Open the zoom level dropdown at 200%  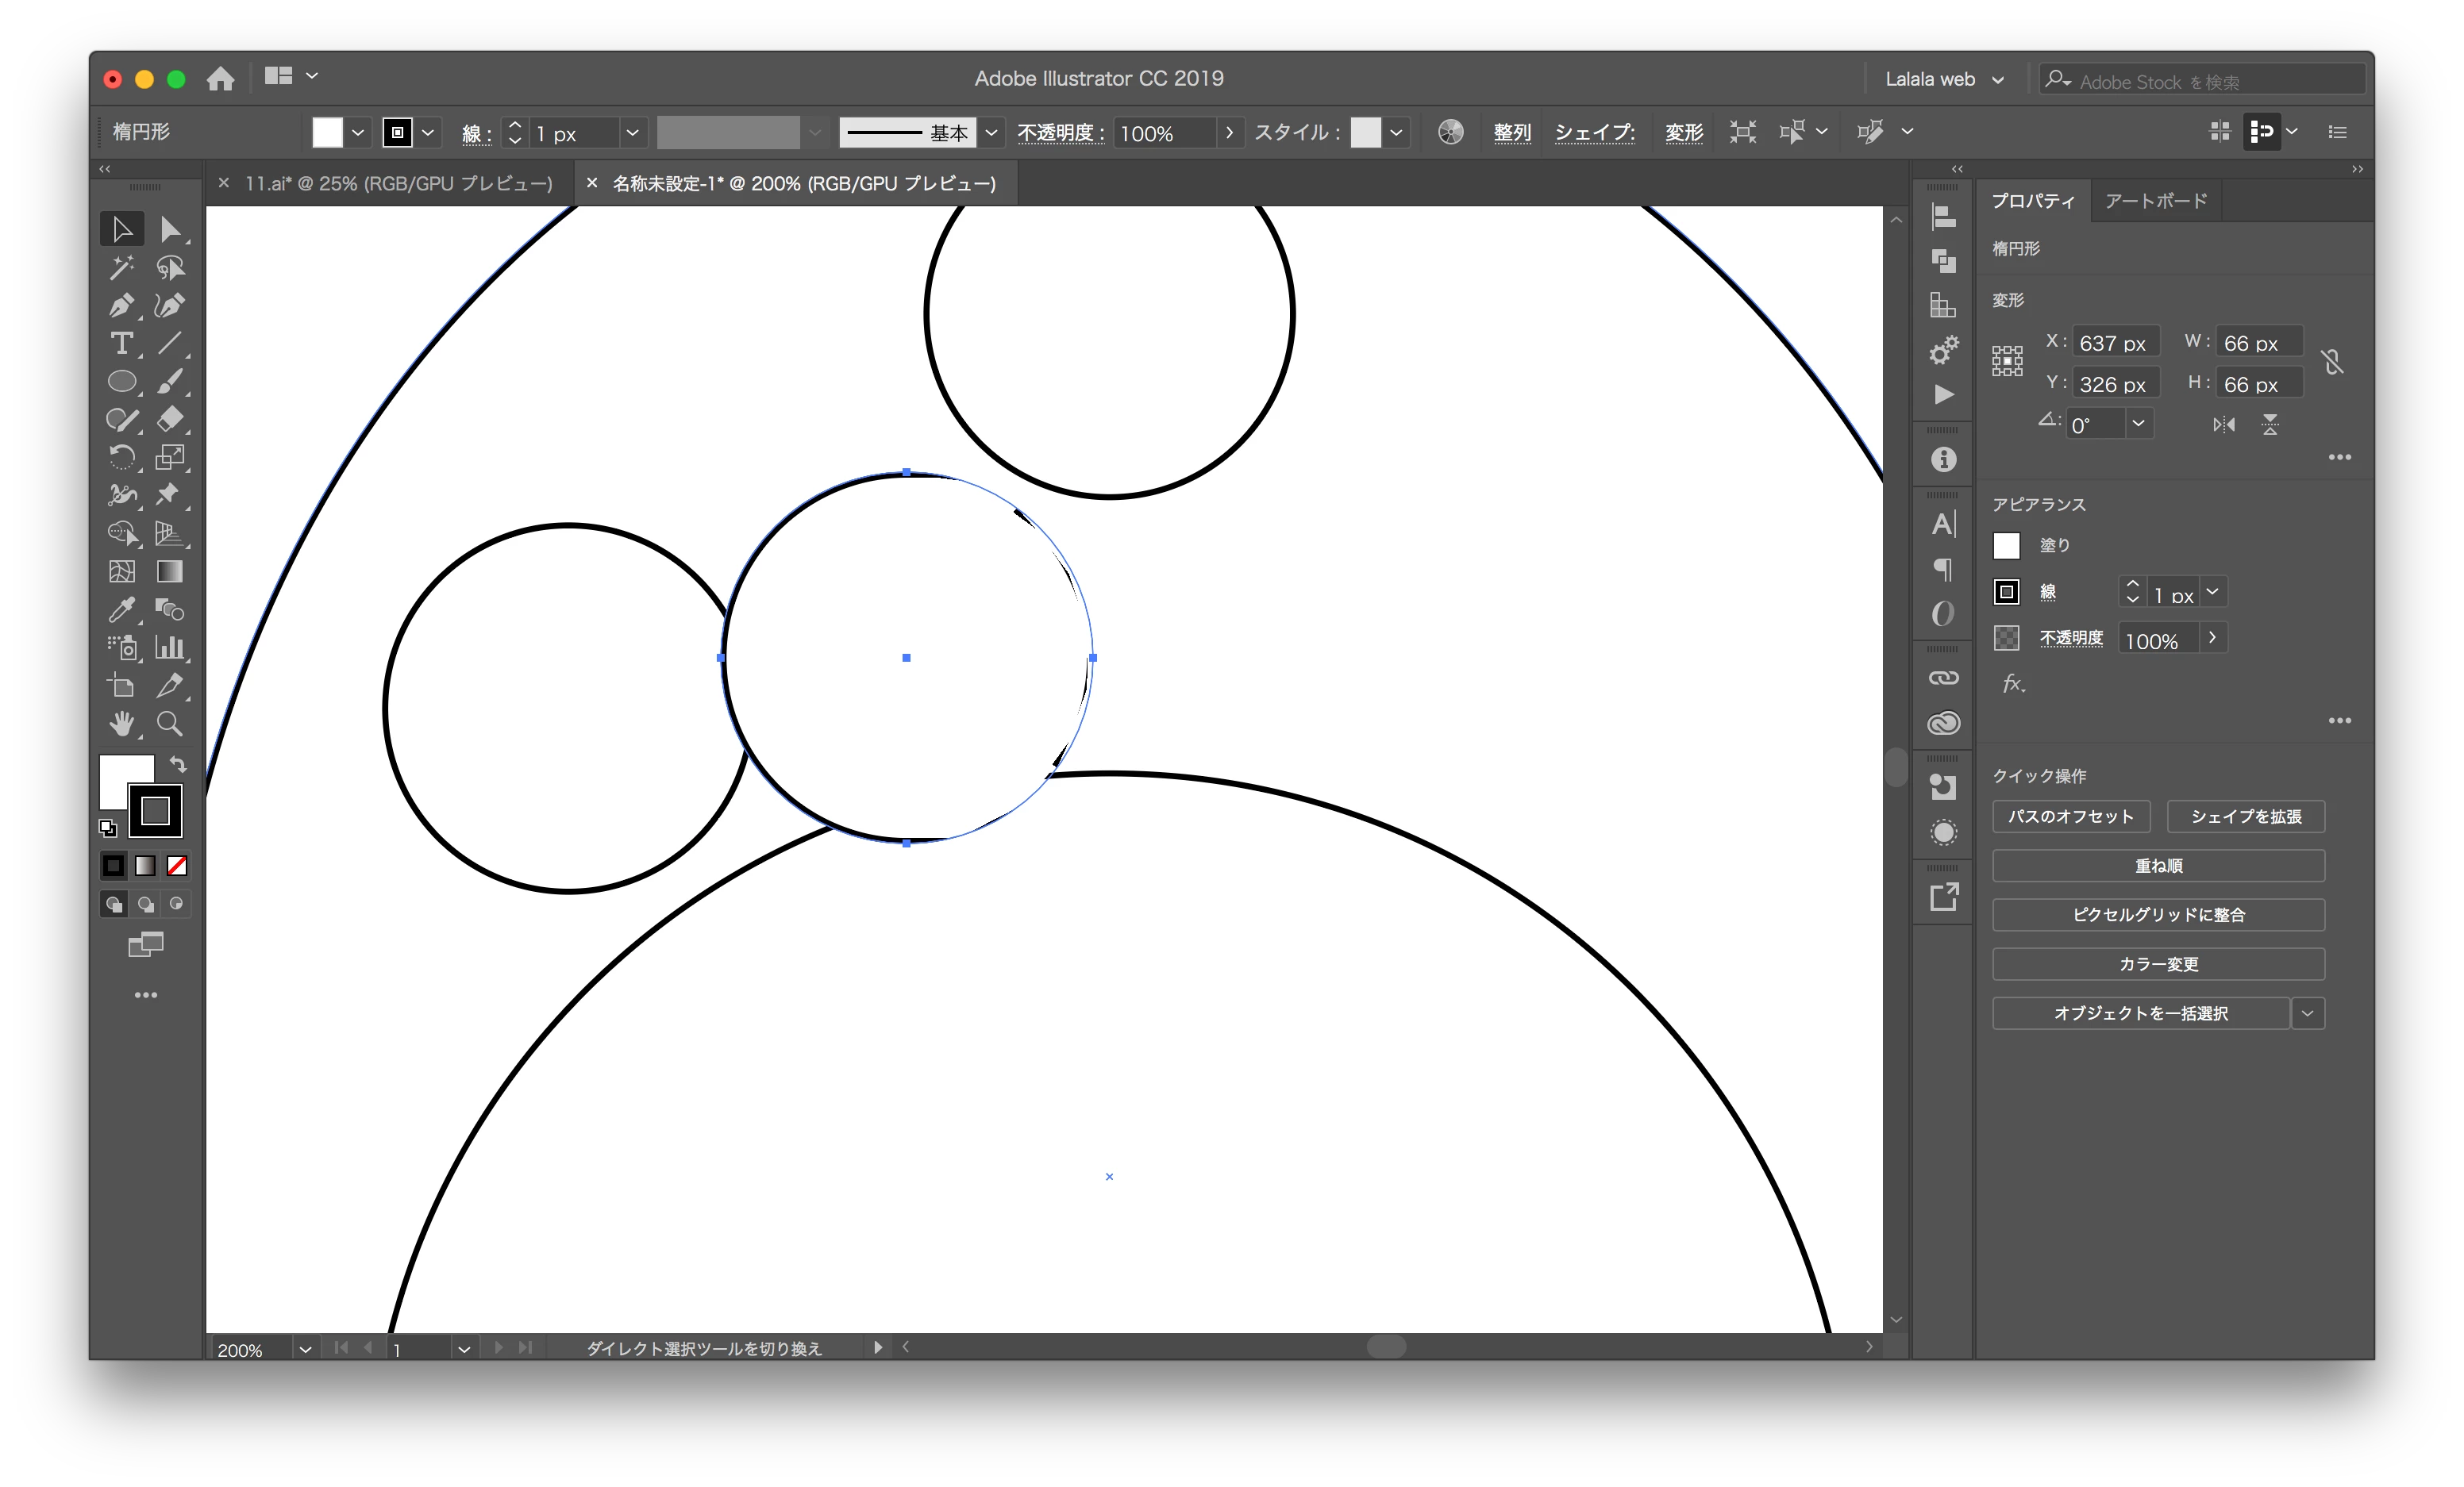(305, 1349)
